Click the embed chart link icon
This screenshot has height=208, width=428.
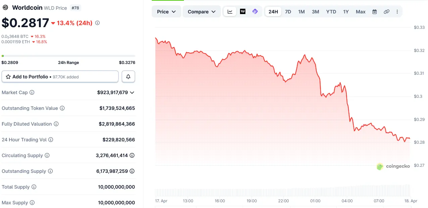point(386,11)
